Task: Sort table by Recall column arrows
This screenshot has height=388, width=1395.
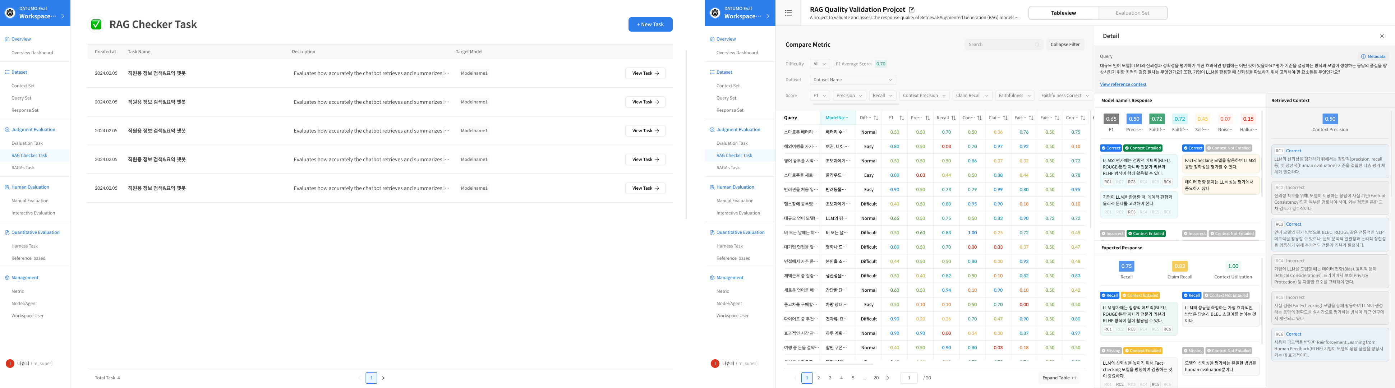Action: [x=954, y=118]
